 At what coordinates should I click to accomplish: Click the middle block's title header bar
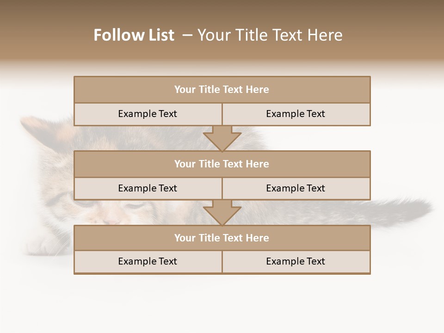click(222, 164)
